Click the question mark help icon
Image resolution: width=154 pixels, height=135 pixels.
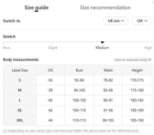[x=150, y=60]
